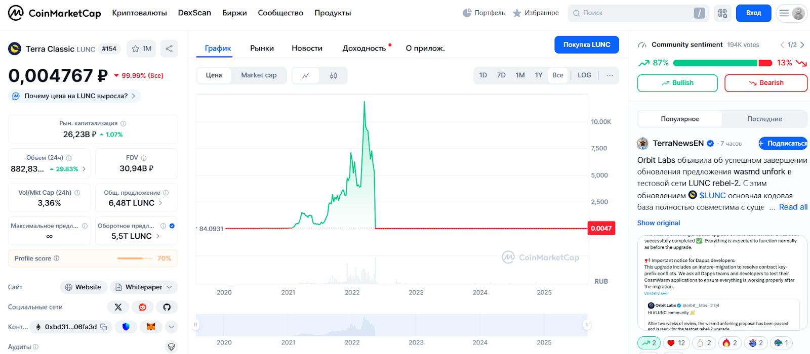Open Terra Classic GitHub repository icon
This screenshot has height=354, width=810.
167,307
